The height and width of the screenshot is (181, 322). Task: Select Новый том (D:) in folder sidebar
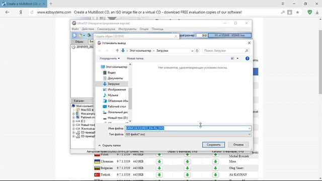coord(117,118)
